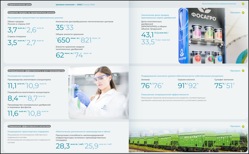The height and width of the screenshot is (154, 249).
Task: Click the 3,5 млн т target value
Action: (16, 43)
